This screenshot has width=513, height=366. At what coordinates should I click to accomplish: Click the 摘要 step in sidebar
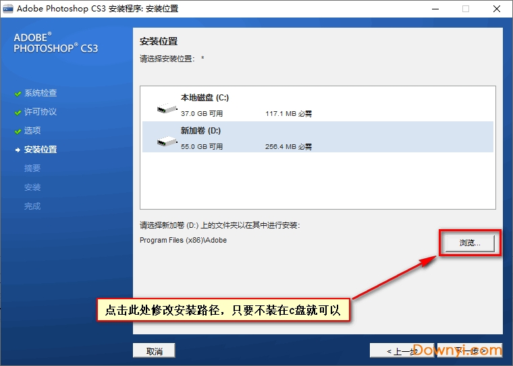(x=32, y=169)
